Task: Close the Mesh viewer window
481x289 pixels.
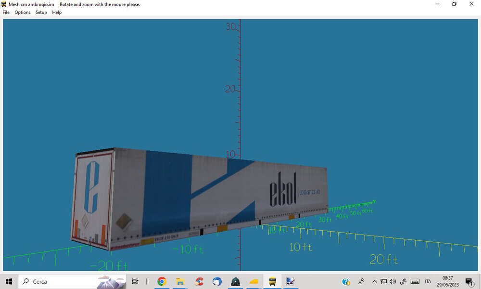Action: pyautogui.click(x=471, y=4)
